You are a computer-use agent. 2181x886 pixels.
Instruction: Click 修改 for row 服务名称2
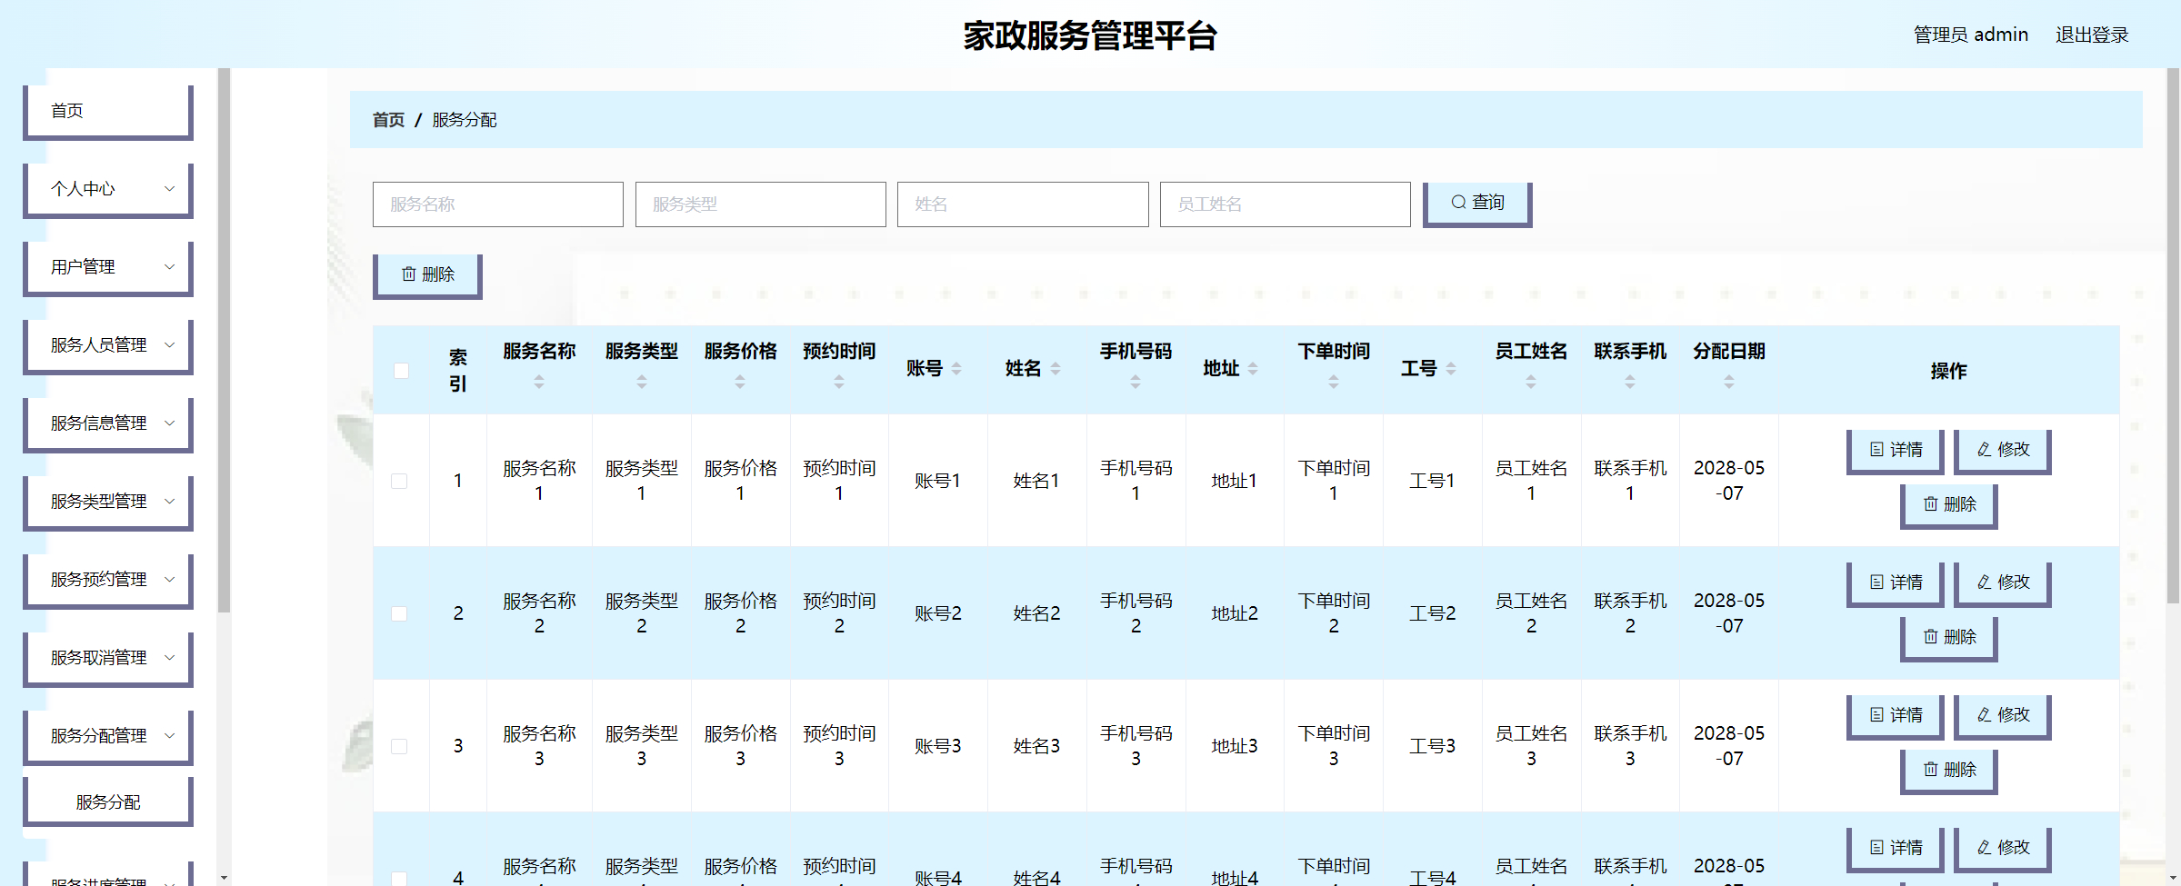coord(2003,583)
